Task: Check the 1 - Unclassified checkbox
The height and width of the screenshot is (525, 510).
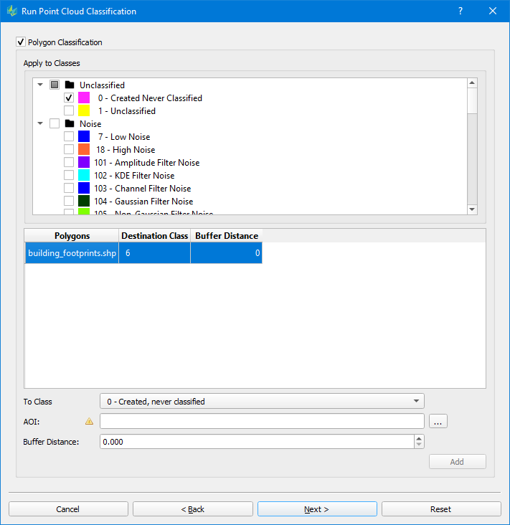Action: point(69,111)
